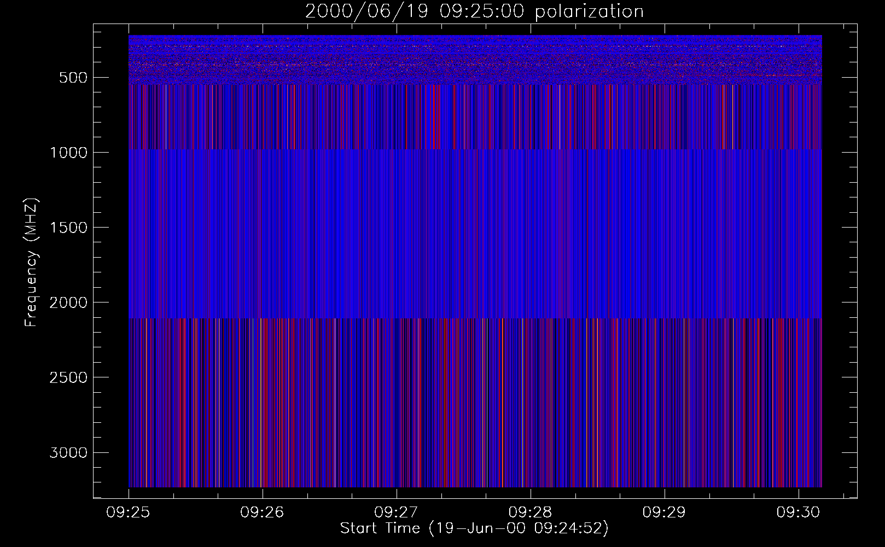This screenshot has width=885, height=547.
Task: Click the 'Start Time (19-Jun-00 09:24:52)' label
Action: coord(474,528)
